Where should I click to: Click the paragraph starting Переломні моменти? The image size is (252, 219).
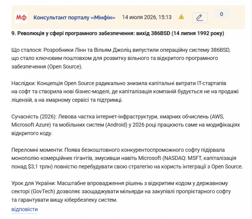coord(127,158)
